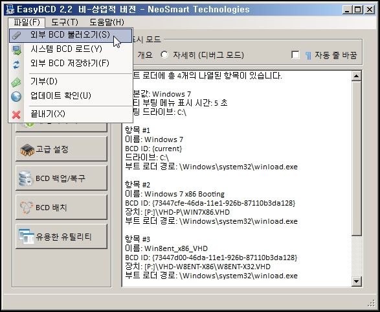Click the scrollbar up arrow
This screenshot has height=312, width=380.
[356, 77]
